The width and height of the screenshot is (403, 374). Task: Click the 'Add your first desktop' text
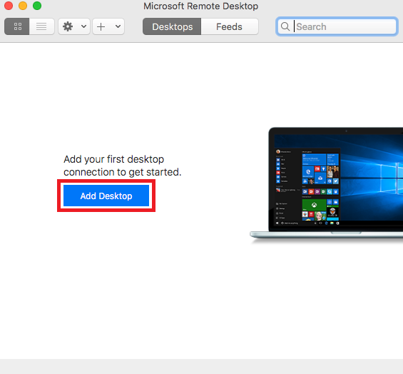pos(113,159)
